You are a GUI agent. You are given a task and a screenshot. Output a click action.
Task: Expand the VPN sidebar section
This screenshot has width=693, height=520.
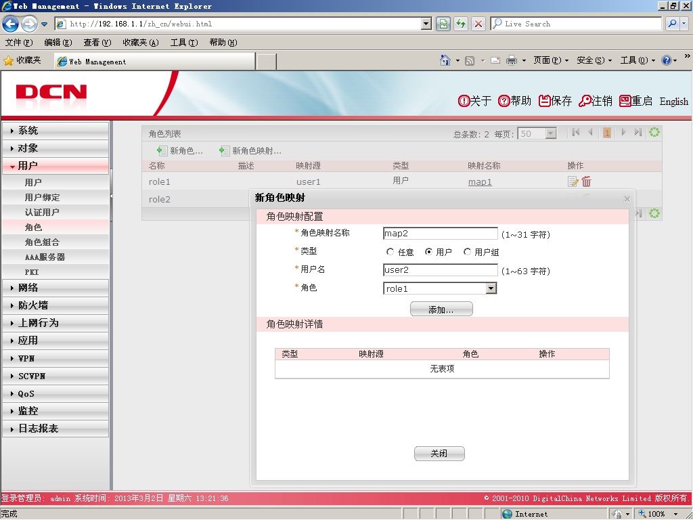point(55,359)
